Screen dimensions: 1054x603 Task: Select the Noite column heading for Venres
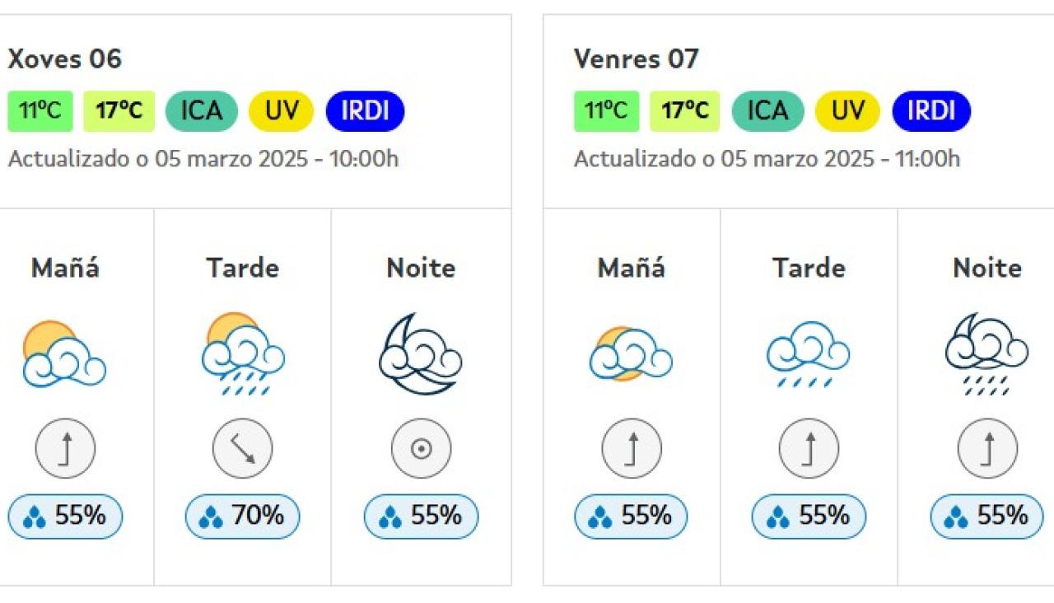tap(987, 267)
